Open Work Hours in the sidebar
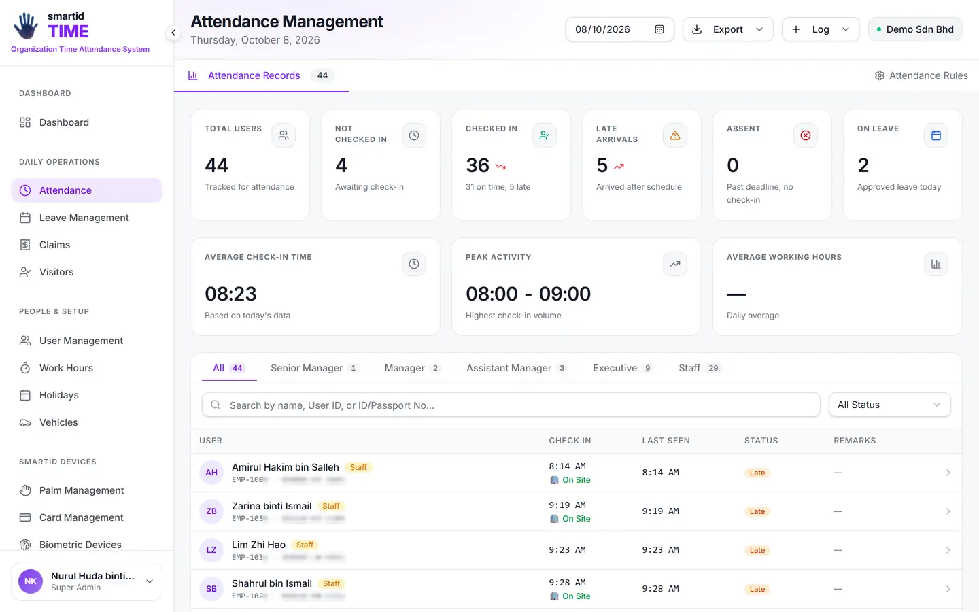 point(86,368)
